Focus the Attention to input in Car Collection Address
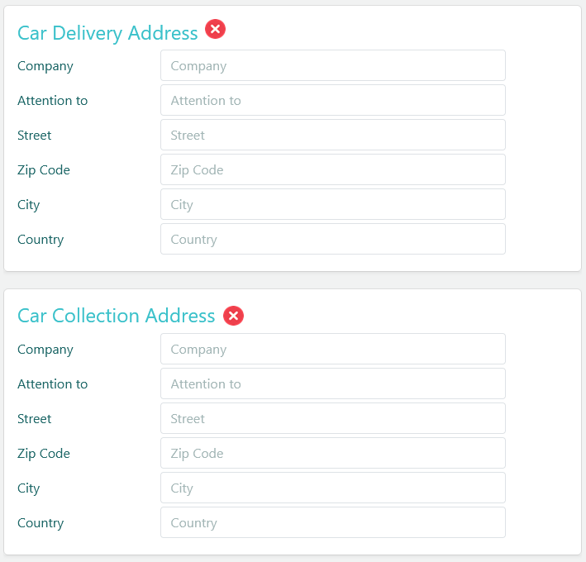 pos(332,384)
